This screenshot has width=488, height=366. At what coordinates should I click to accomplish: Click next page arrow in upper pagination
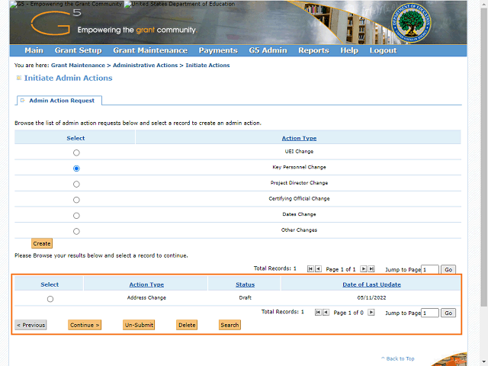click(x=364, y=269)
